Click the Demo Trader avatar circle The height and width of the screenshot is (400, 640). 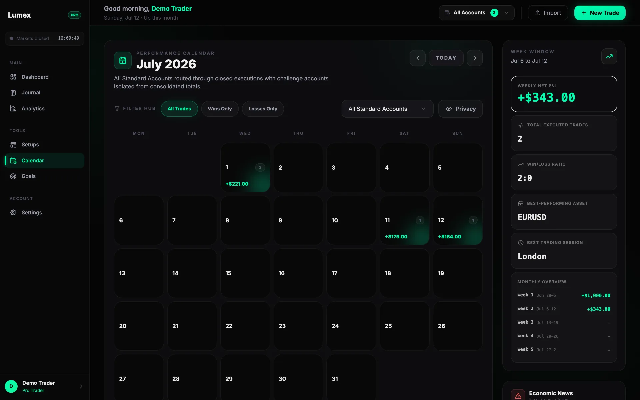(11, 386)
